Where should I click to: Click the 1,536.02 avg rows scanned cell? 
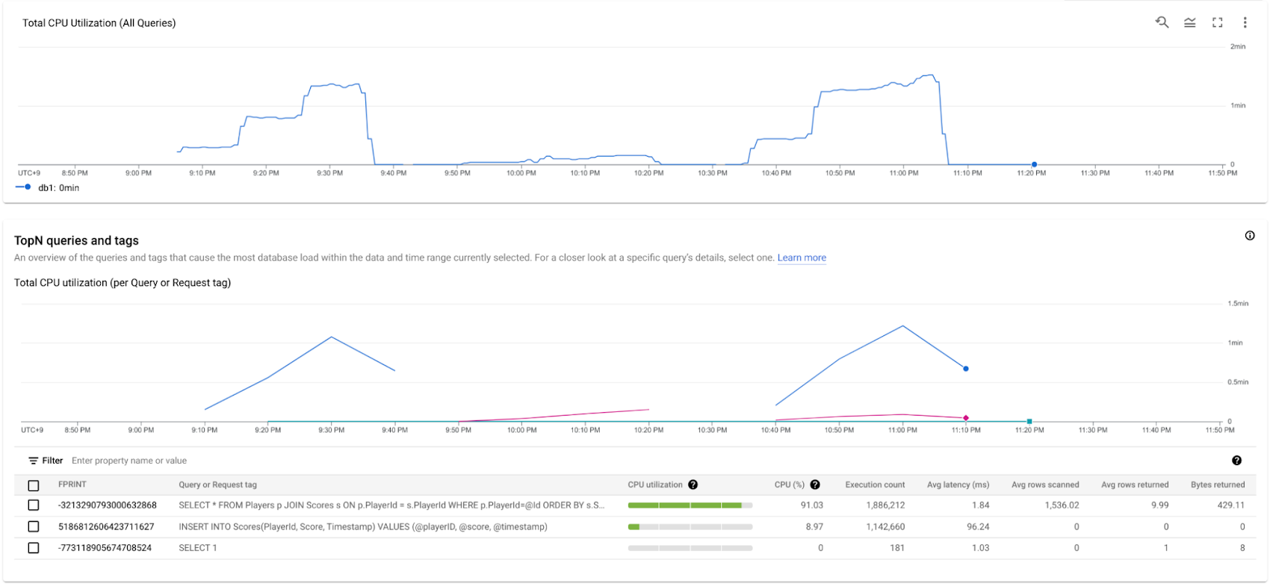pos(1062,505)
